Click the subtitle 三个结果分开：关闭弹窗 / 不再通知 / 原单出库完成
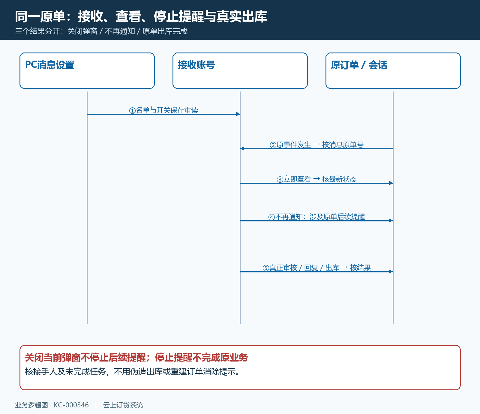The image size is (480, 414). pos(101,31)
